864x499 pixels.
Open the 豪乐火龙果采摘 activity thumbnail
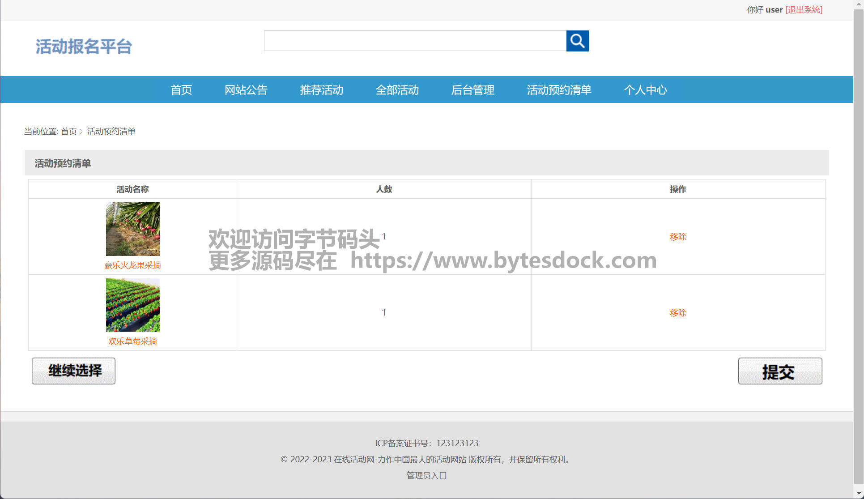(132, 229)
